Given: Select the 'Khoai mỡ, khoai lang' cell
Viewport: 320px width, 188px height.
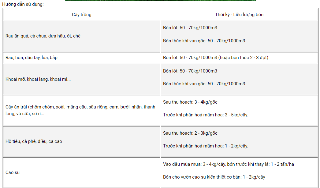Looking at the screenshot, I should point(82,79).
